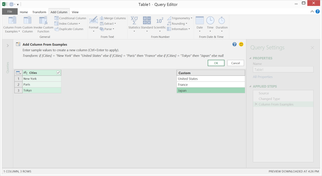
Task: Click the Duplicate Column command
Action: click(69, 29)
